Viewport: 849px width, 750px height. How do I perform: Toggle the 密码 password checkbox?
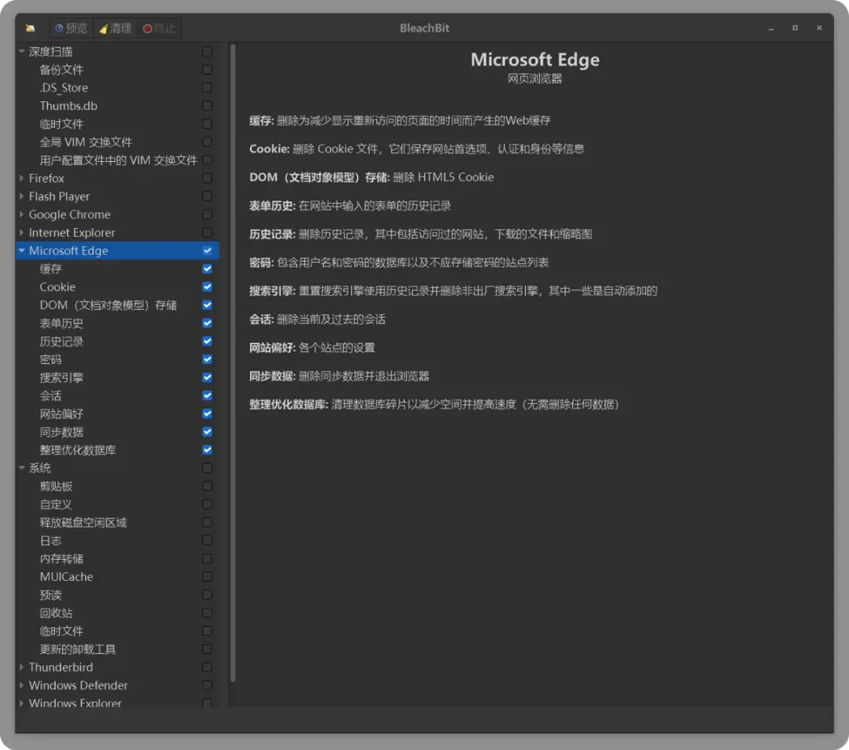[207, 359]
